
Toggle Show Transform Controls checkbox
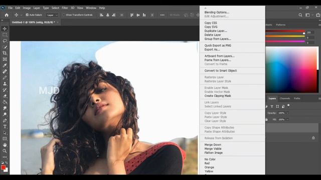click(64, 15)
